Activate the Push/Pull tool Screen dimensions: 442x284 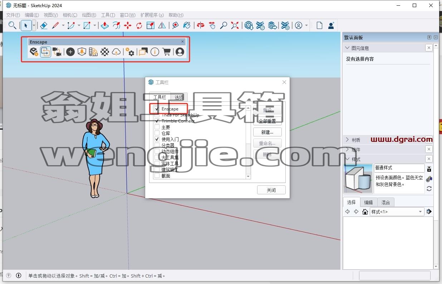104,25
